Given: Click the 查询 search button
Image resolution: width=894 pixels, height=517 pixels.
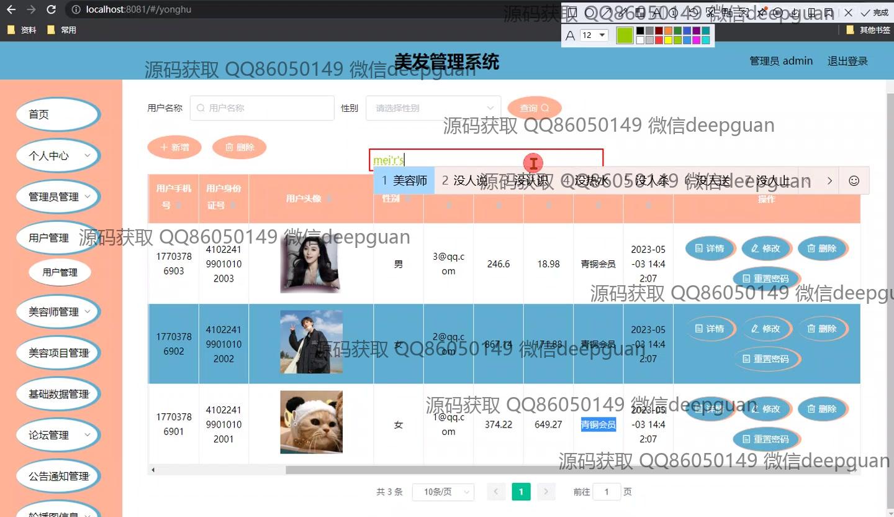Looking at the screenshot, I should pos(535,108).
